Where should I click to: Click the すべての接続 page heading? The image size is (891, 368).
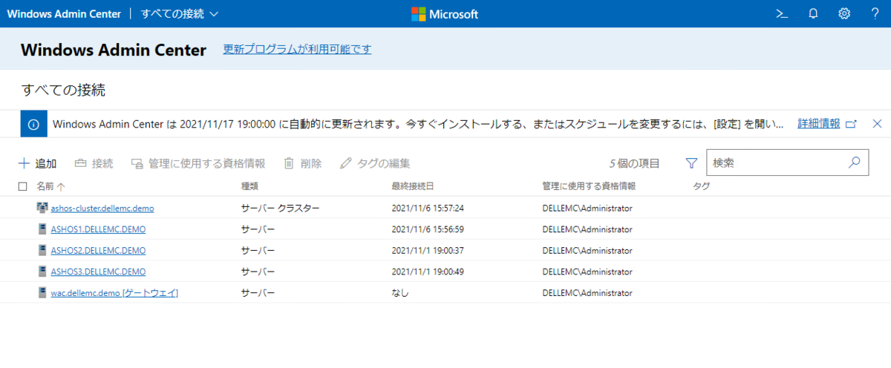pyautogui.click(x=64, y=91)
